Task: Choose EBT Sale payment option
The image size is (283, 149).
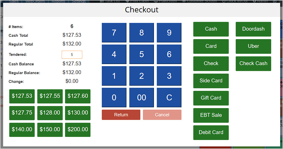Action: 211,115
